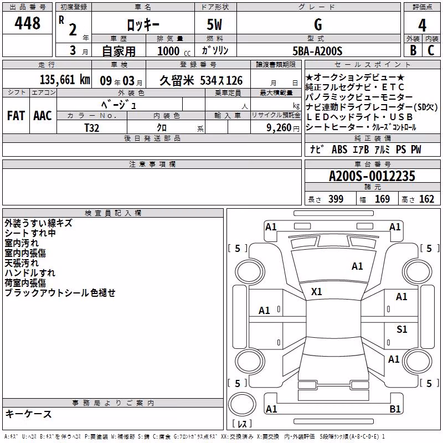Click the shift type FAT
Viewport: 443px width, 443px height.
click(16, 116)
